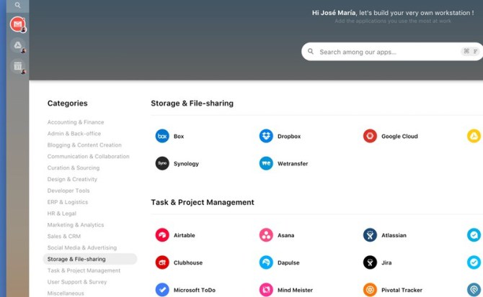The width and height of the screenshot is (483, 297).
Task: Click the 'Task & Project Management' section heading
Action: (203, 202)
